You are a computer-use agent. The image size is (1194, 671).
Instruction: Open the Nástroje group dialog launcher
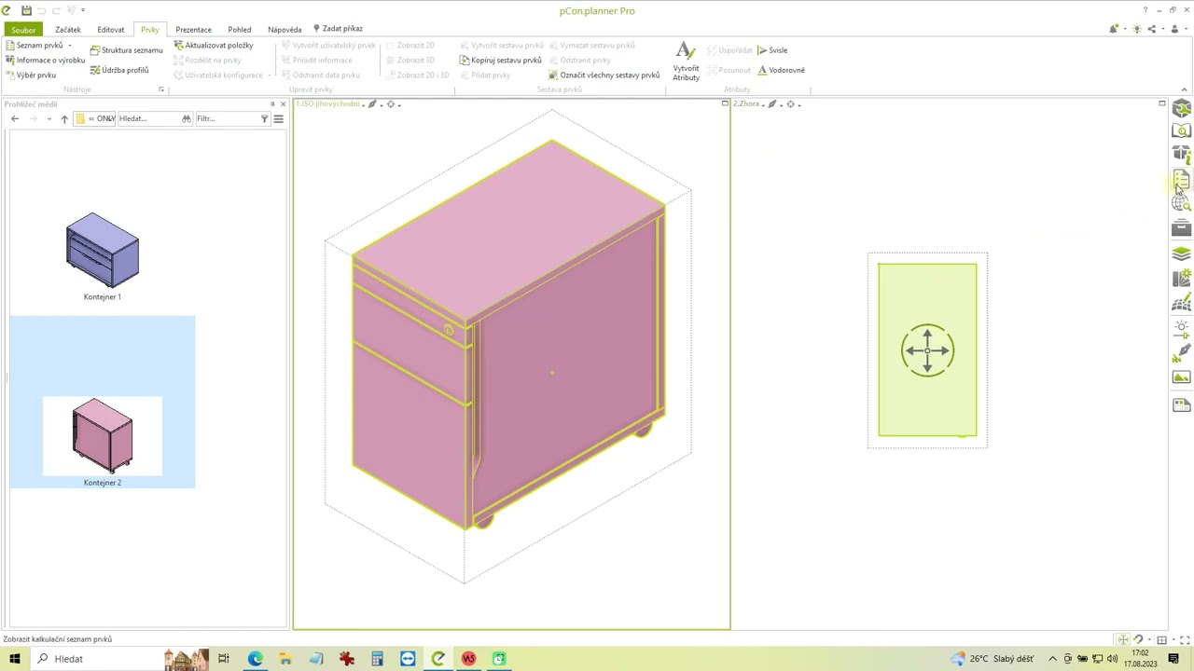tap(160, 89)
